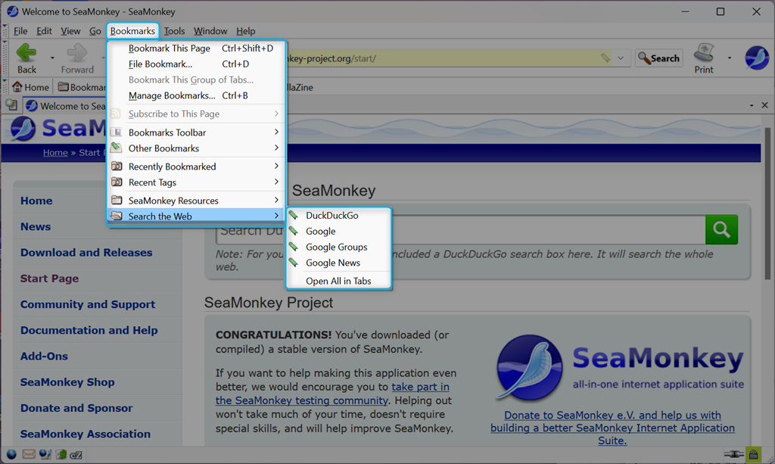The width and height of the screenshot is (775, 464).
Task: Open the Download and Releases link
Action: [86, 253]
